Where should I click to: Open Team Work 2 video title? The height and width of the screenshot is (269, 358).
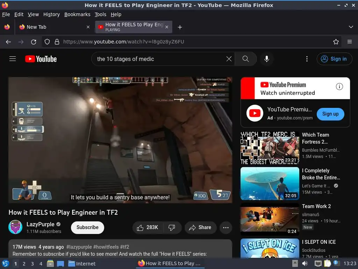pos(316,206)
